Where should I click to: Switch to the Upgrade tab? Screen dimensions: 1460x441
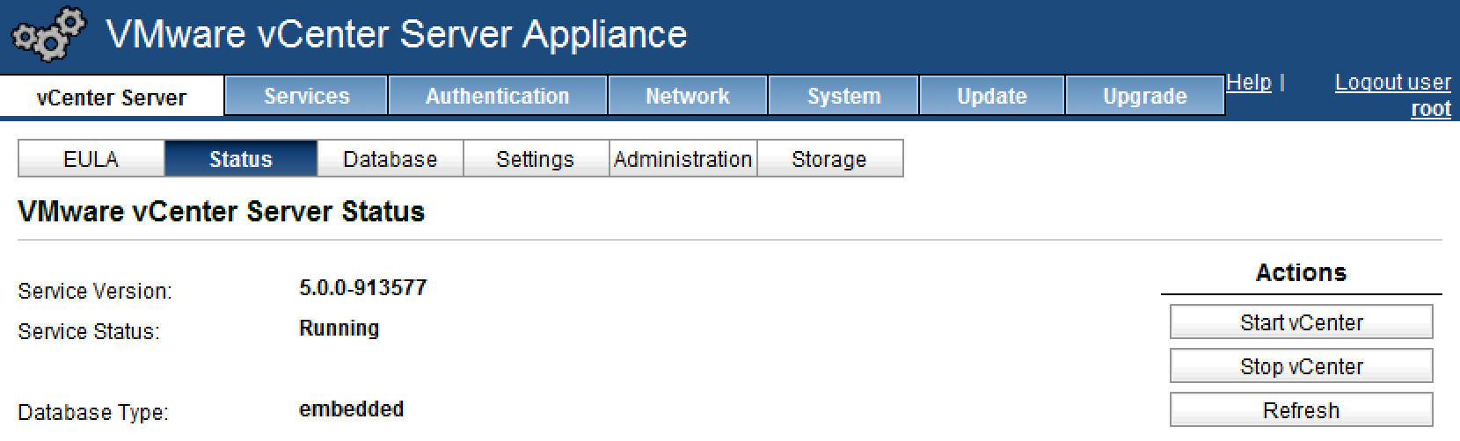[1145, 96]
